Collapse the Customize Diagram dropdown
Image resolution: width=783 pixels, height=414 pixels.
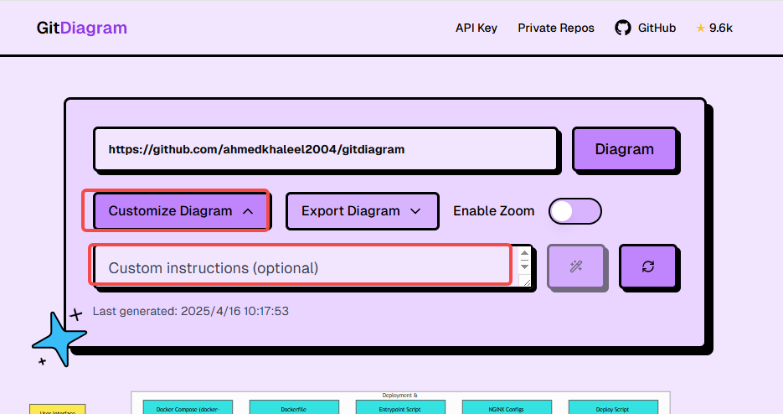181,211
